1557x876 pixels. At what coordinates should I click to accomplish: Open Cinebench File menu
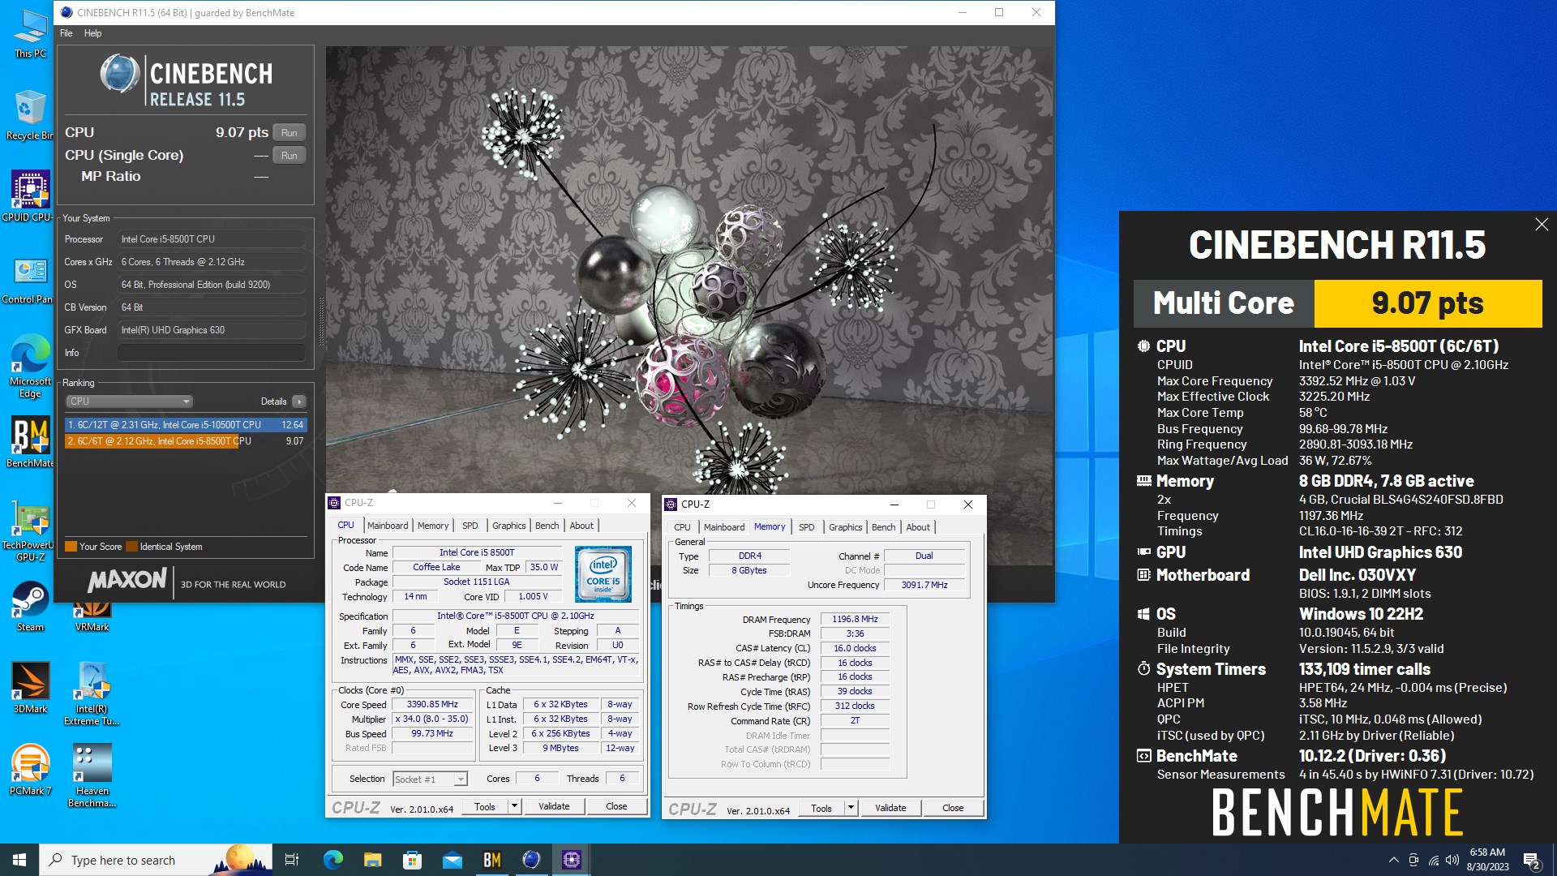66,33
